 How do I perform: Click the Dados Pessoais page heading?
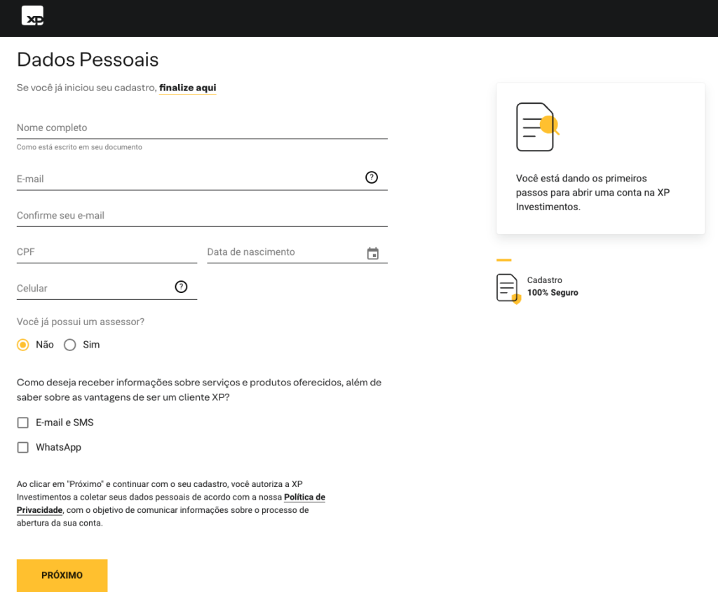[87, 60]
